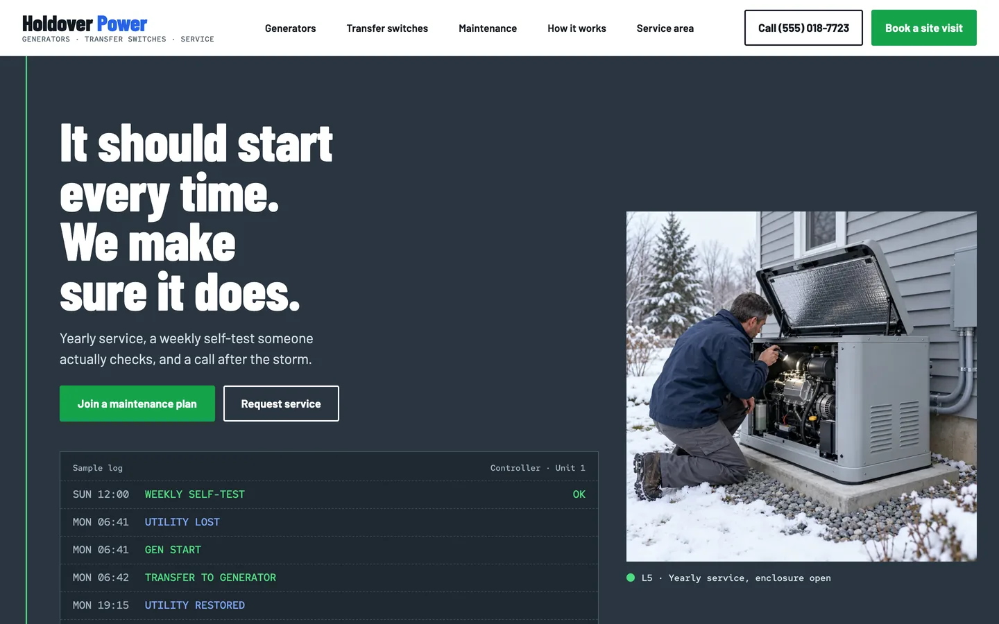Click the 'MON 06:42' timestamp
This screenshot has height=624, width=999.
tap(101, 578)
